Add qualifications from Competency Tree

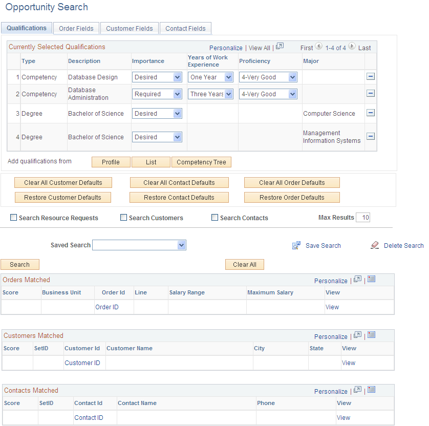click(201, 162)
